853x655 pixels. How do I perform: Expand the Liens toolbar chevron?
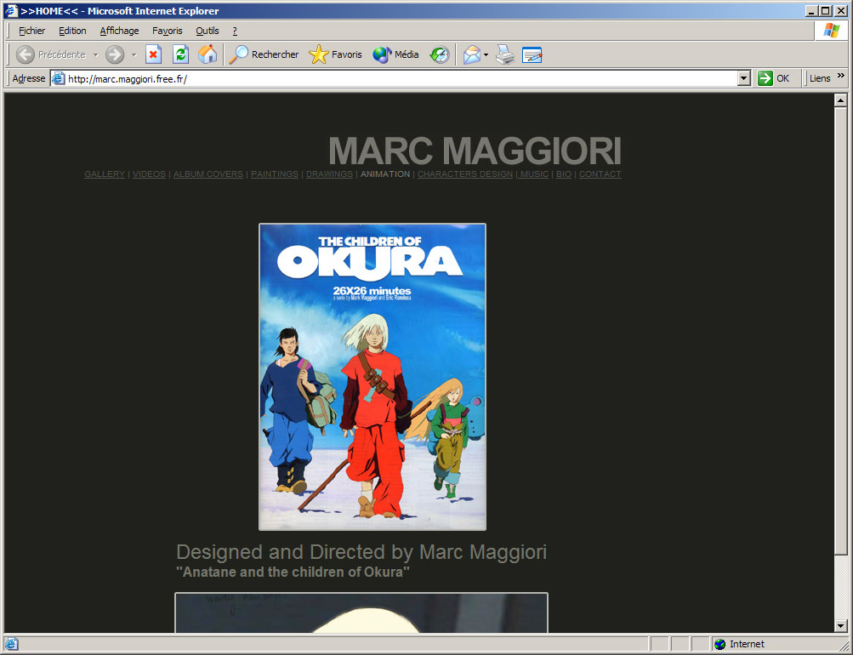pos(841,75)
